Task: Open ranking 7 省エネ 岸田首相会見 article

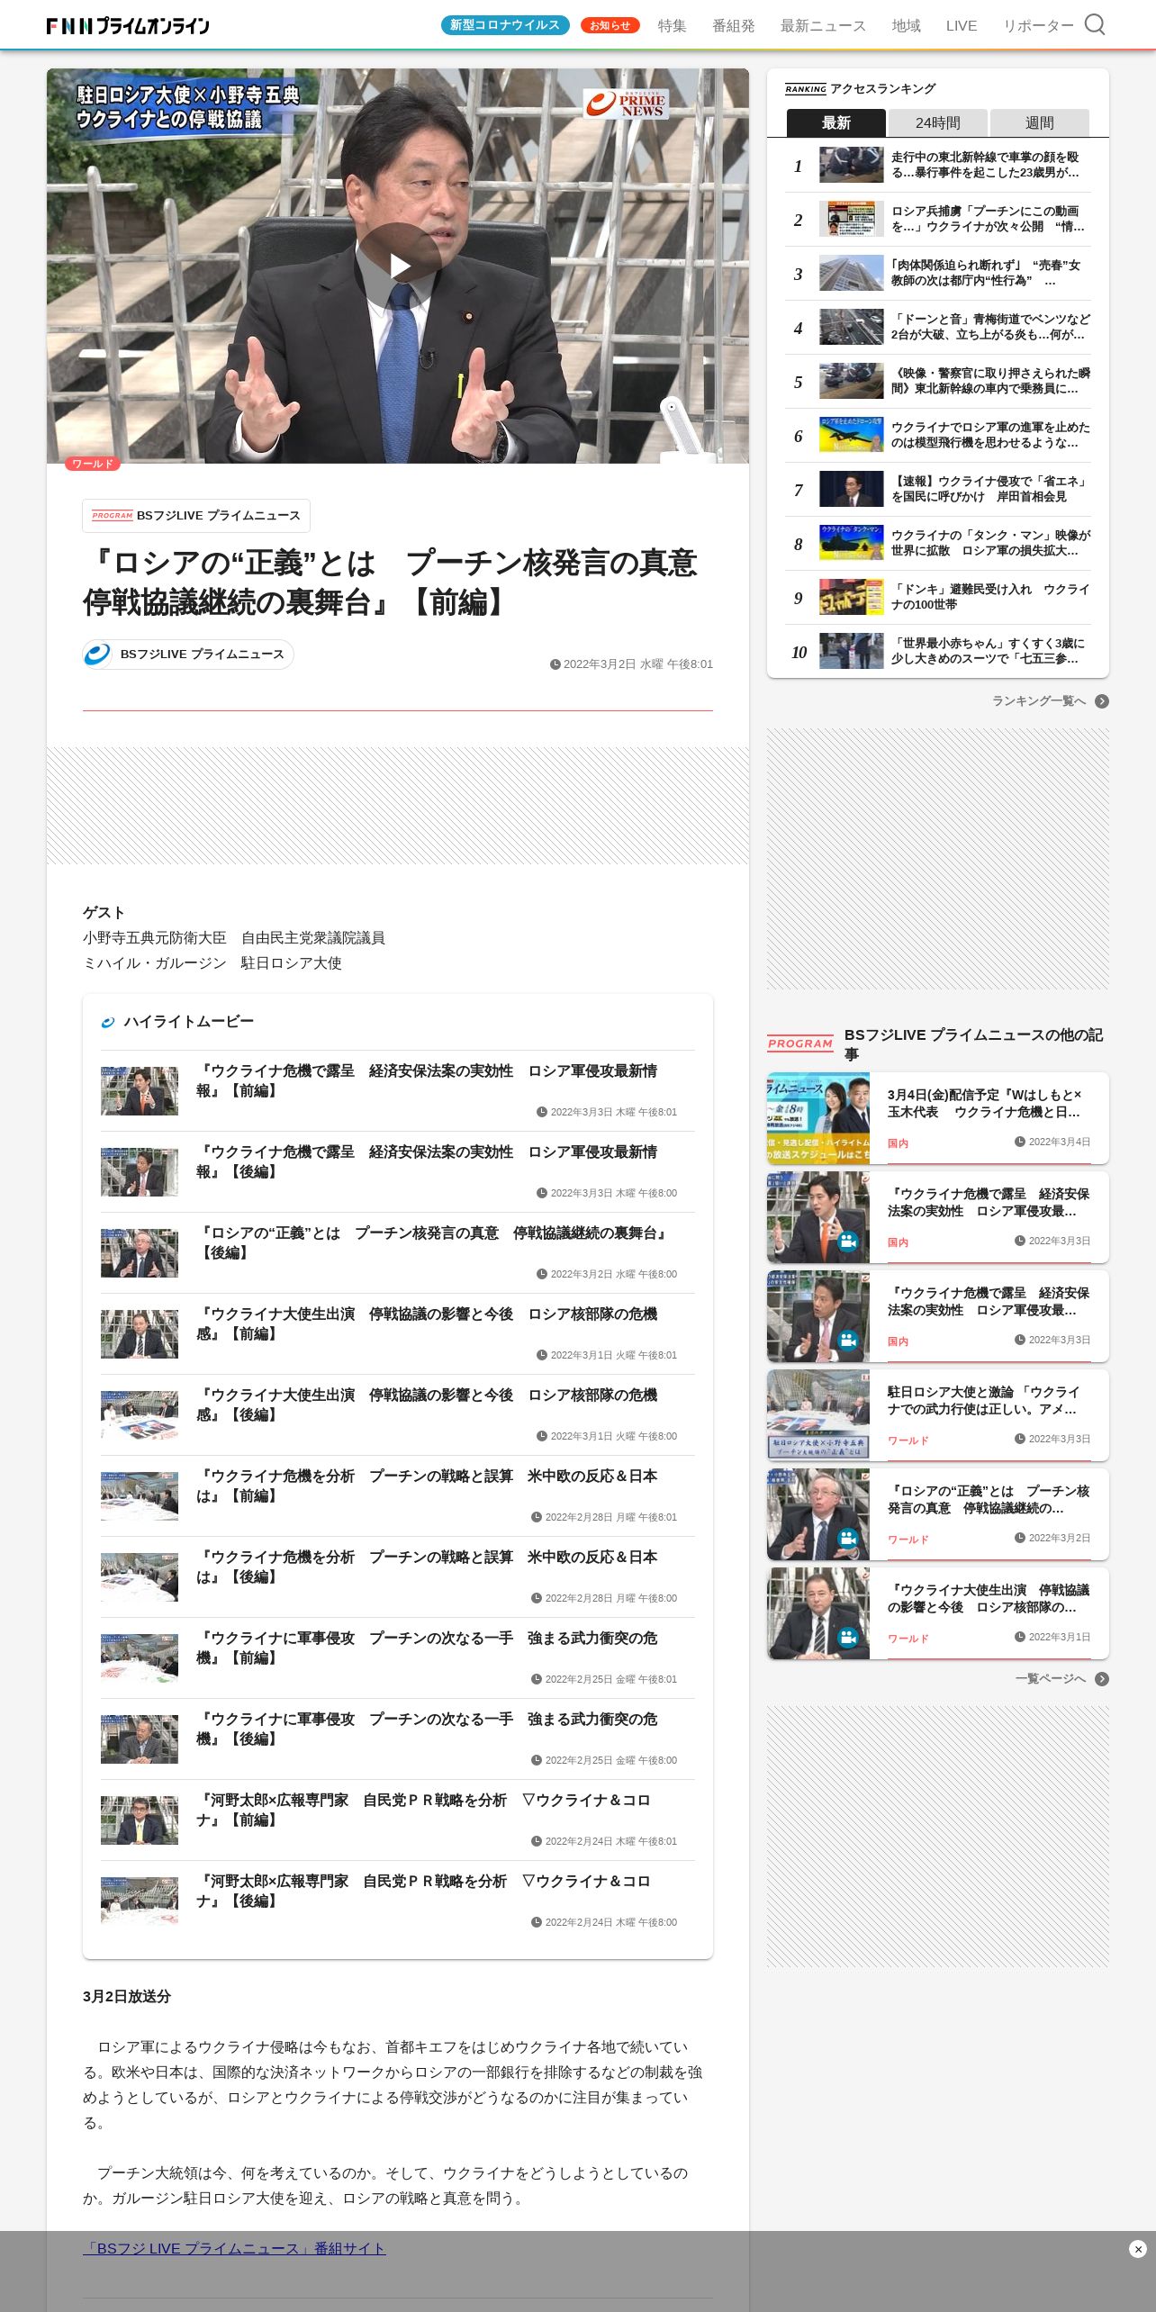Action: (938, 490)
